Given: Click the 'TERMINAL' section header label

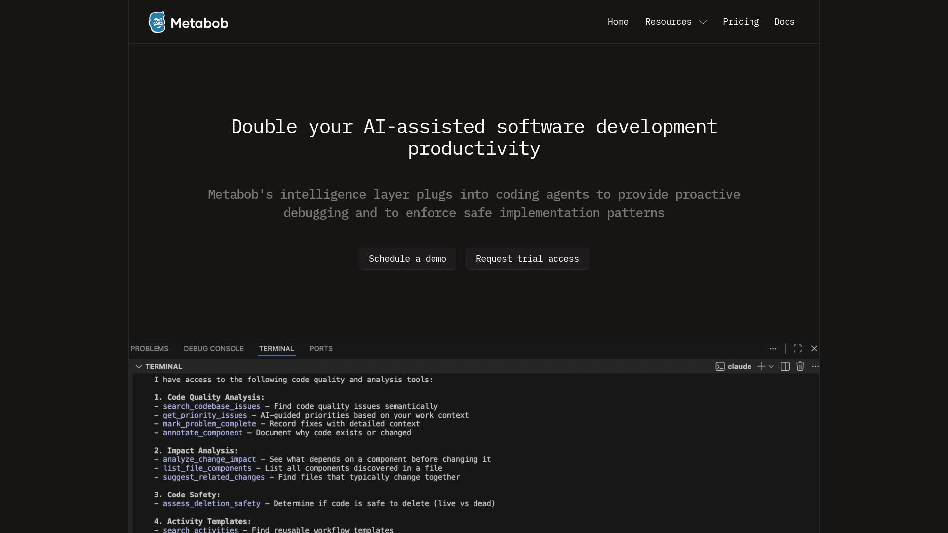Looking at the screenshot, I should [163, 366].
